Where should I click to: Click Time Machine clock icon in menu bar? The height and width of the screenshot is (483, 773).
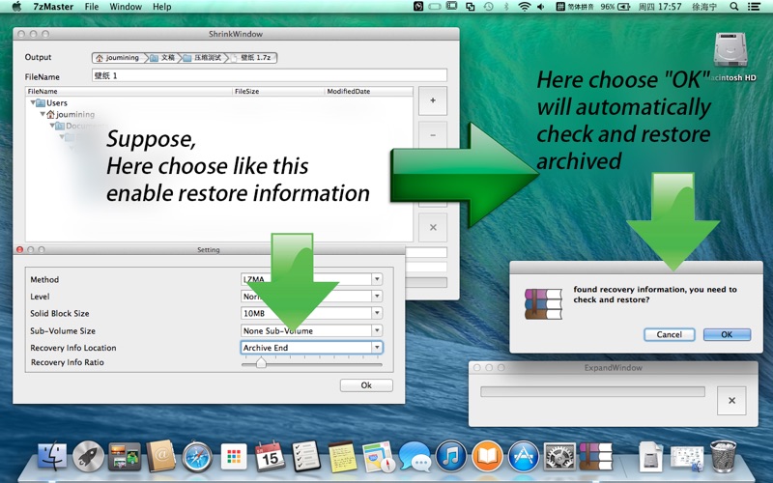(488, 7)
